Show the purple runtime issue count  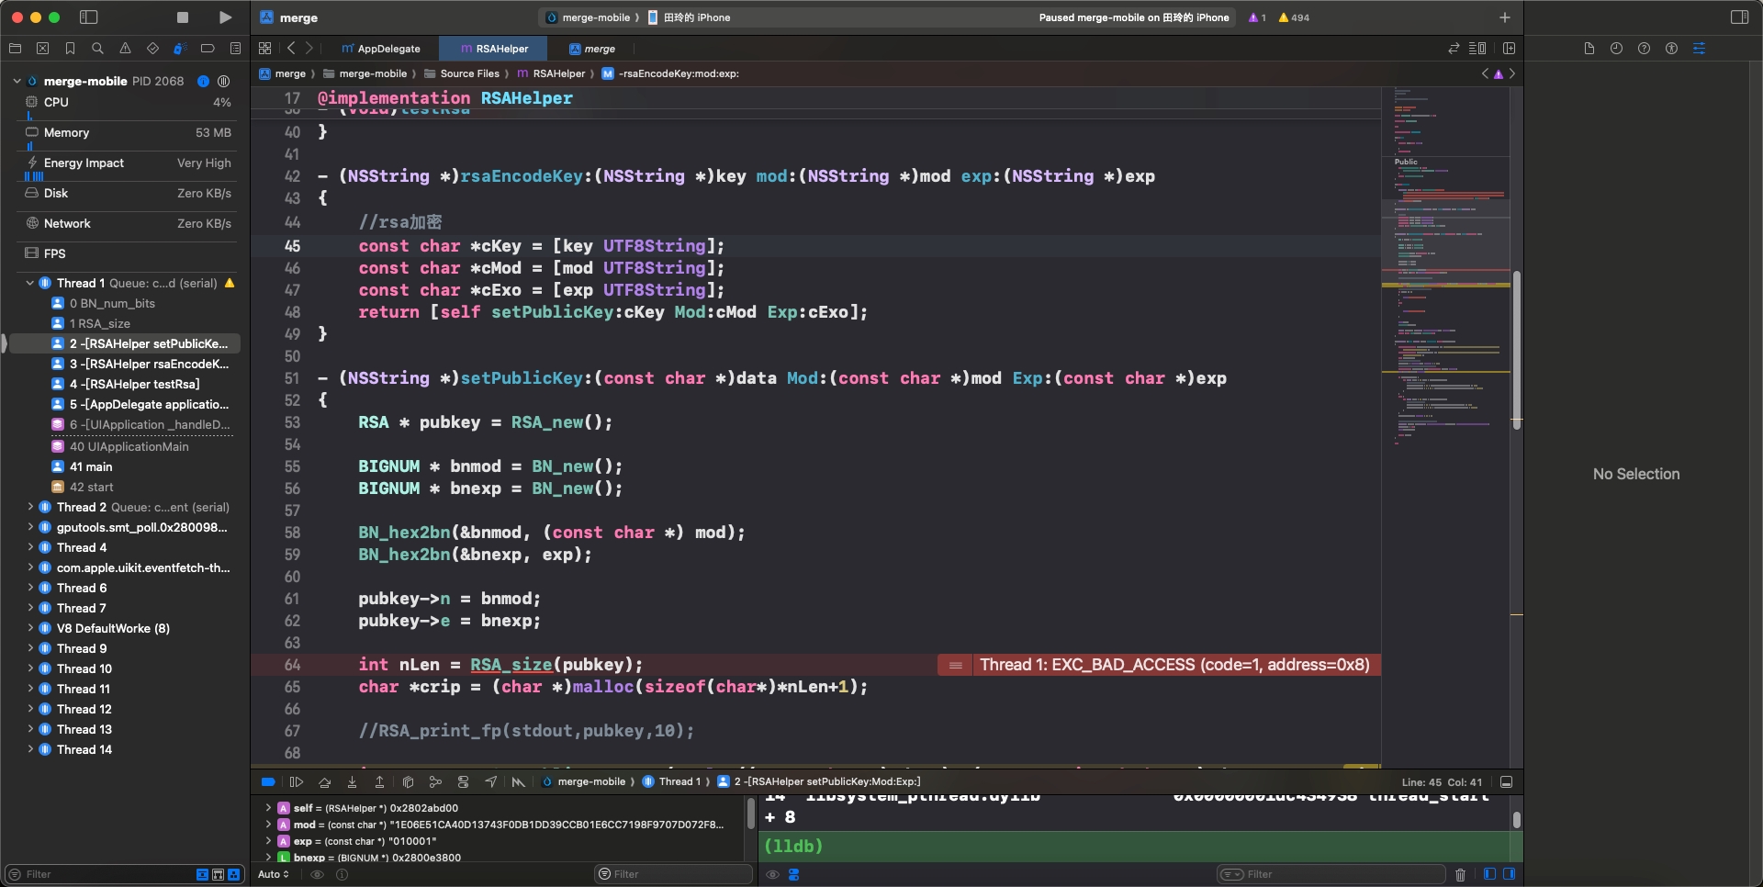click(1257, 17)
